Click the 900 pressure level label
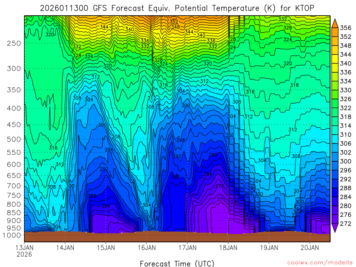 point(14,221)
